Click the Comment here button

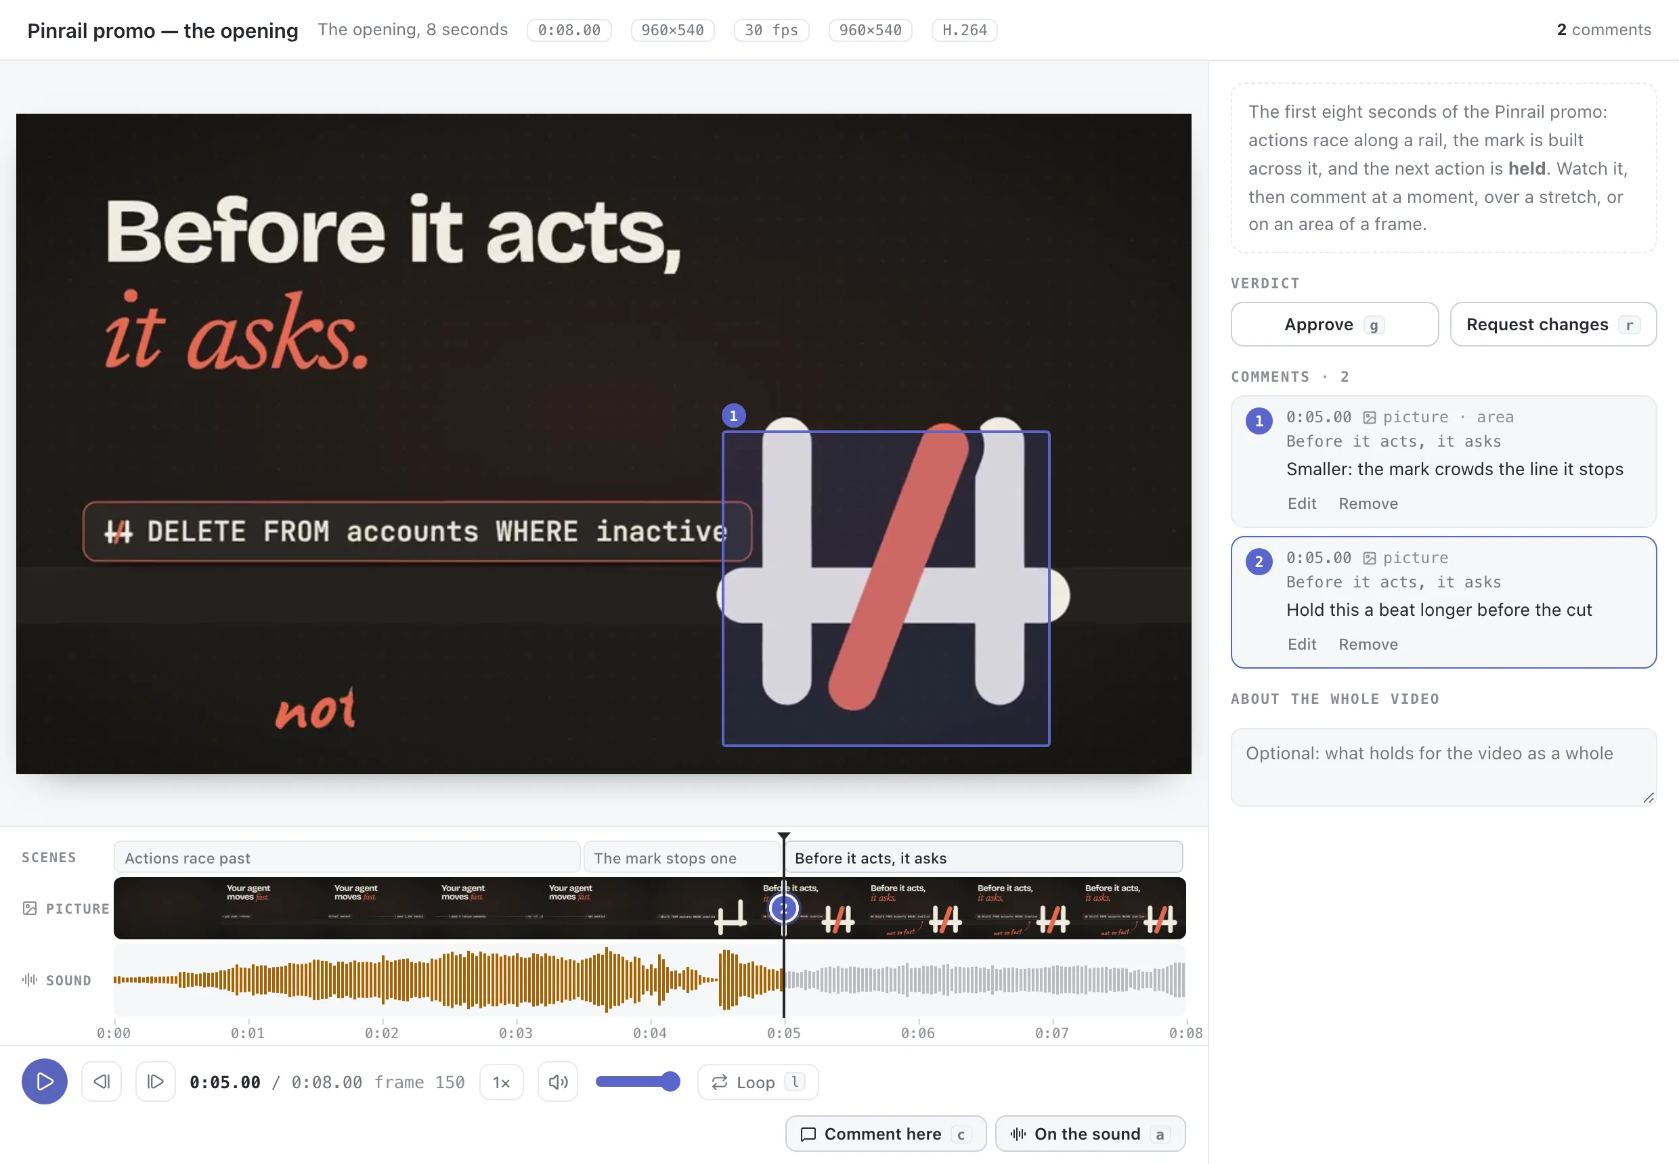coord(886,1134)
